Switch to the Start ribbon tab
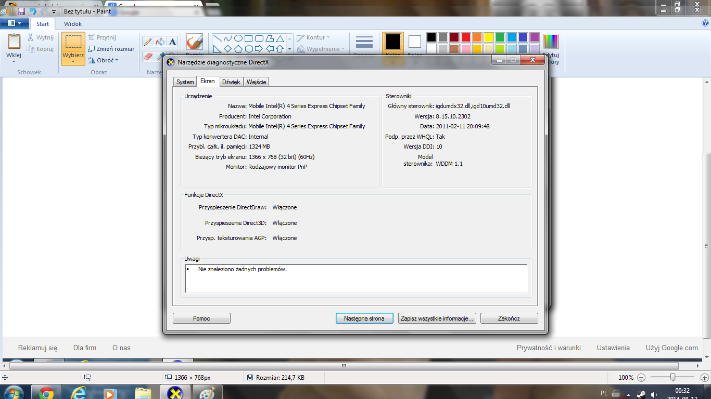711x399 pixels. click(x=43, y=24)
